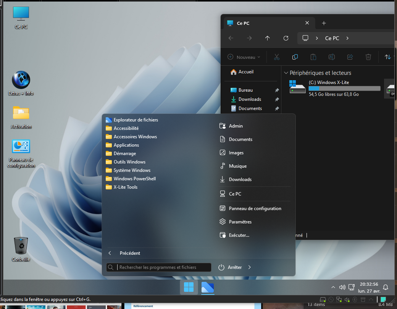
Task: Click the volume speaker tray icon
Action: coord(342,287)
